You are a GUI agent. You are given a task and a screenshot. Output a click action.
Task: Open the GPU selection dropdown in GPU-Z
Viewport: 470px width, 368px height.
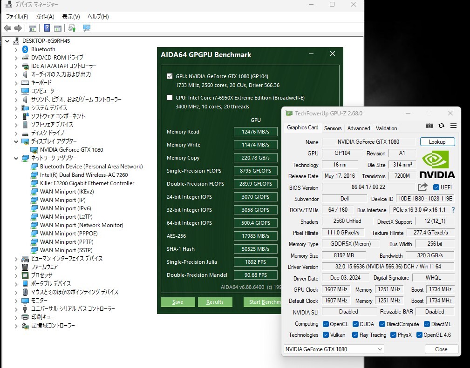[334, 349]
